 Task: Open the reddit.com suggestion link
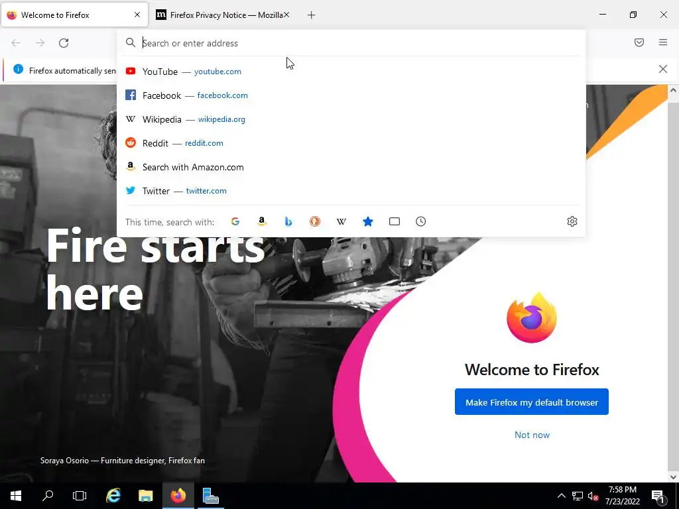tap(204, 143)
